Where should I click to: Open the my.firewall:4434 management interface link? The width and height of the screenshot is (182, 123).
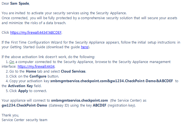coord(36,67)
